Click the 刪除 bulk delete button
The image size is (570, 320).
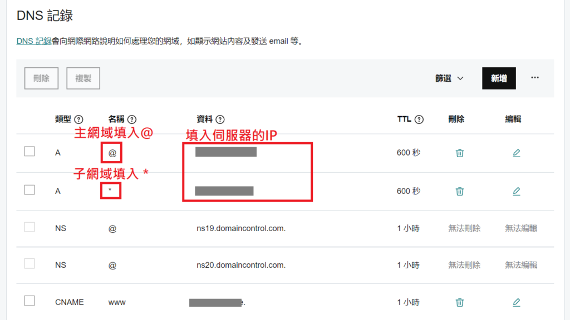[x=41, y=78]
